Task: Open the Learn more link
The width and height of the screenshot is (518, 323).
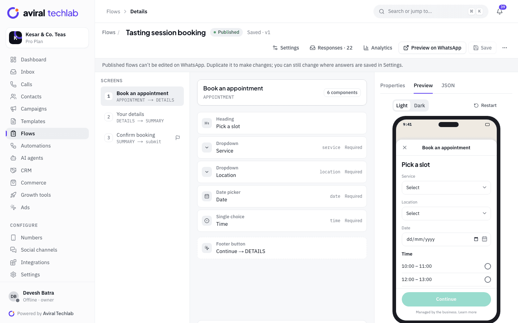Action: point(467,312)
